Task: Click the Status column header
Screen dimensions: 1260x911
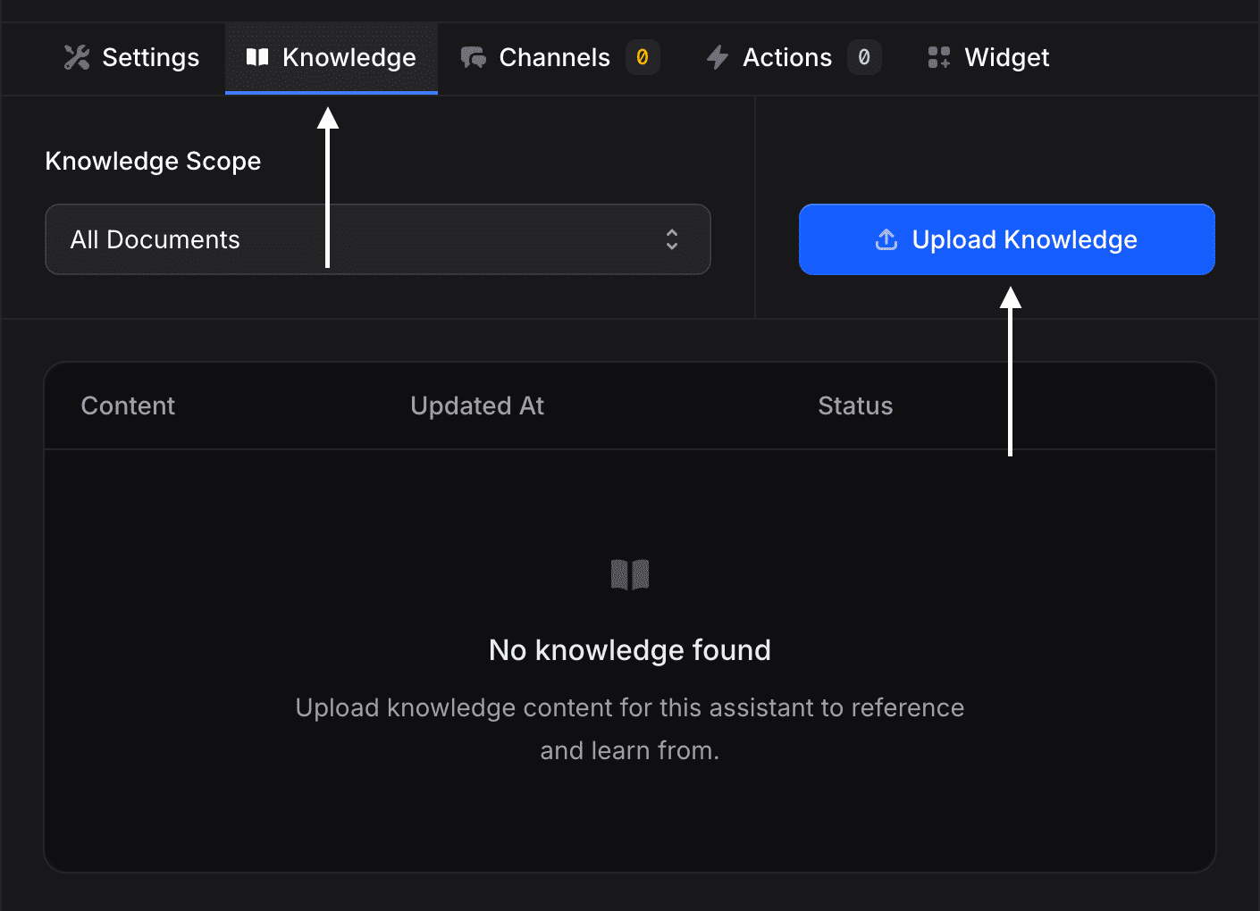Action: [x=855, y=405]
